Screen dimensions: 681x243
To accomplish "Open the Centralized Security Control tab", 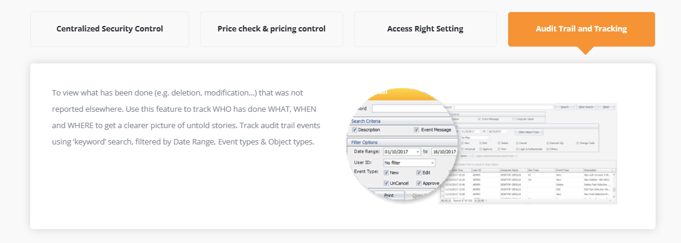I will [x=109, y=29].
